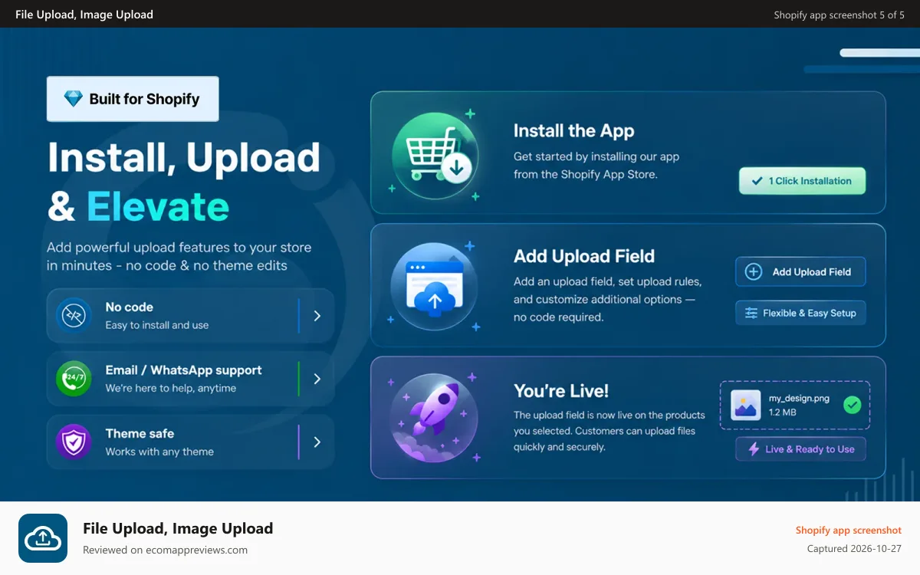Click the You're Live! heading

tap(561, 391)
